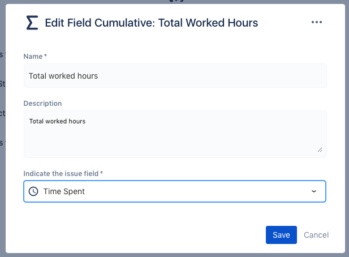Place cursor in Description's Total worked hours text
Image resolution: width=349 pixels, height=257 pixels.
pos(57,121)
